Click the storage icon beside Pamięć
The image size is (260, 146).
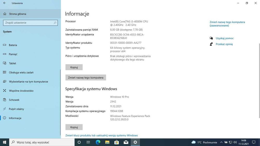click(x=4, y=54)
